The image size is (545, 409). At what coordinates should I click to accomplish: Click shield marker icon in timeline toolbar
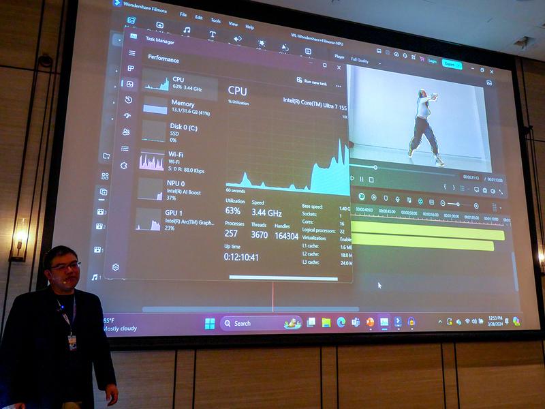point(386,198)
